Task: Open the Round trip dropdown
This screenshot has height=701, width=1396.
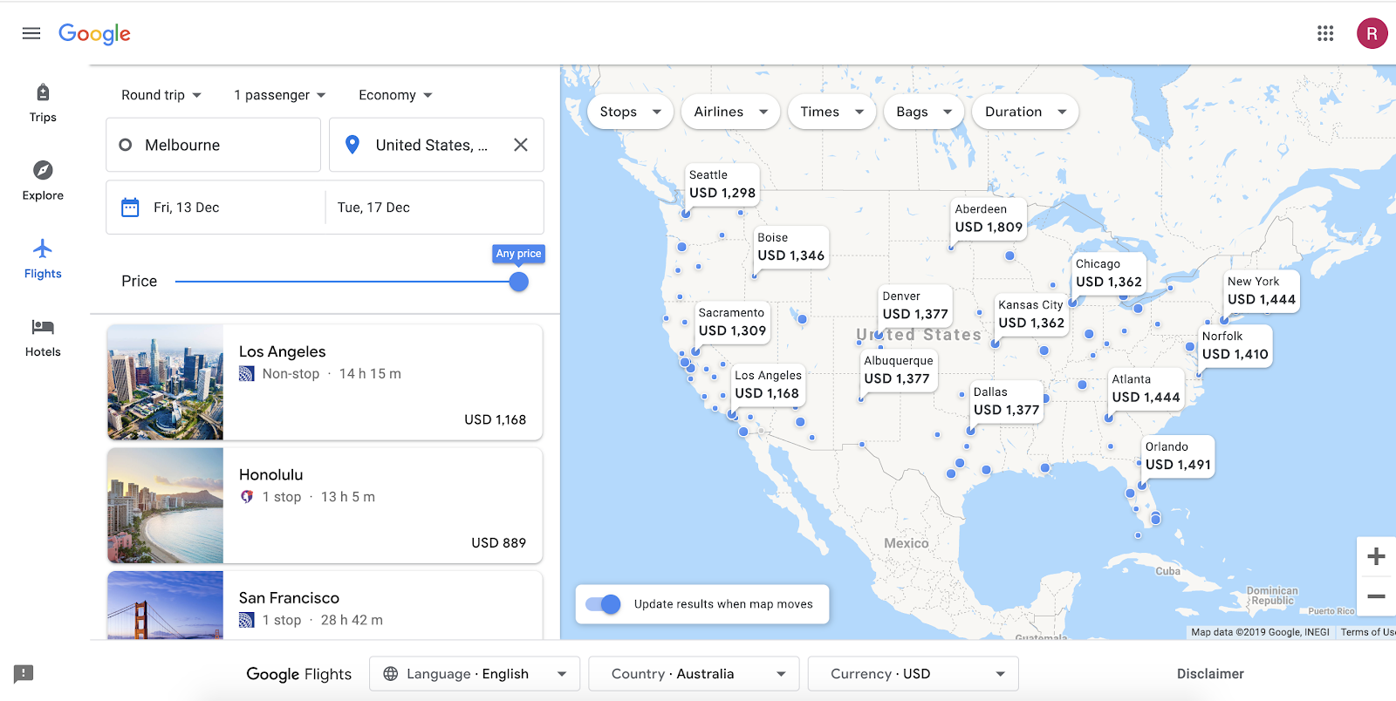Action: click(161, 95)
